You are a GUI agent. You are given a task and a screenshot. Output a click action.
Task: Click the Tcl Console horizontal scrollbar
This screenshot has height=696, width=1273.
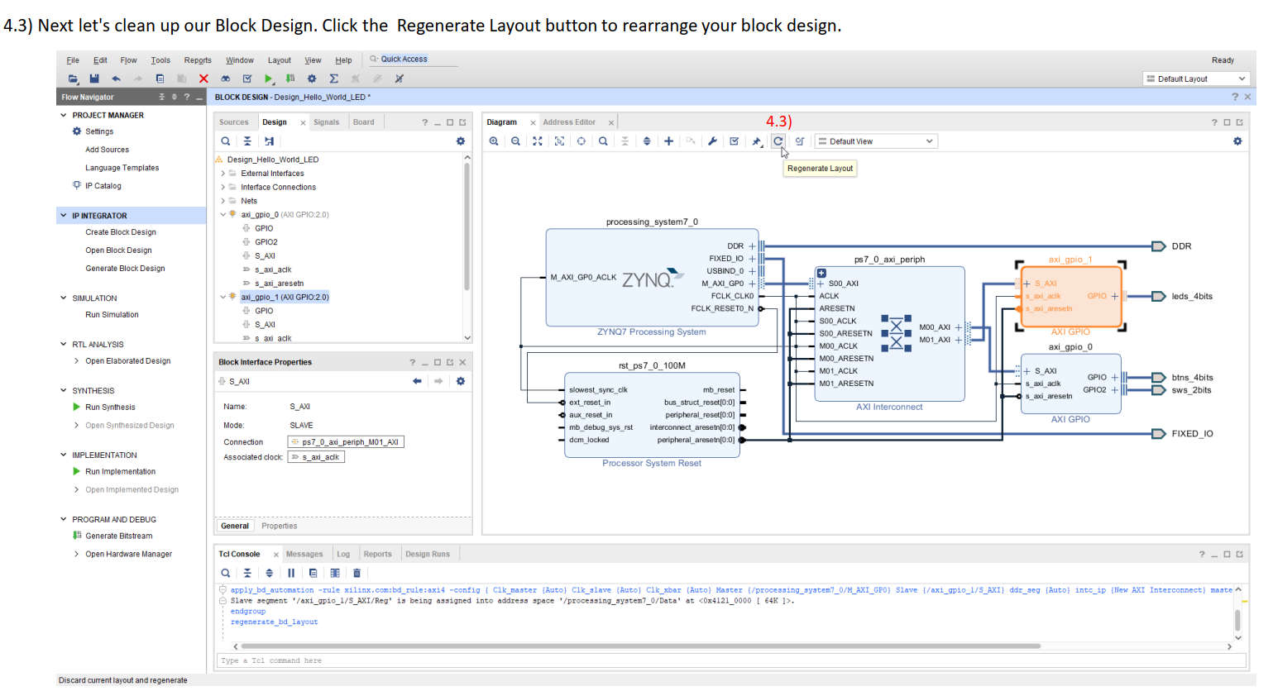coord(641,646)
